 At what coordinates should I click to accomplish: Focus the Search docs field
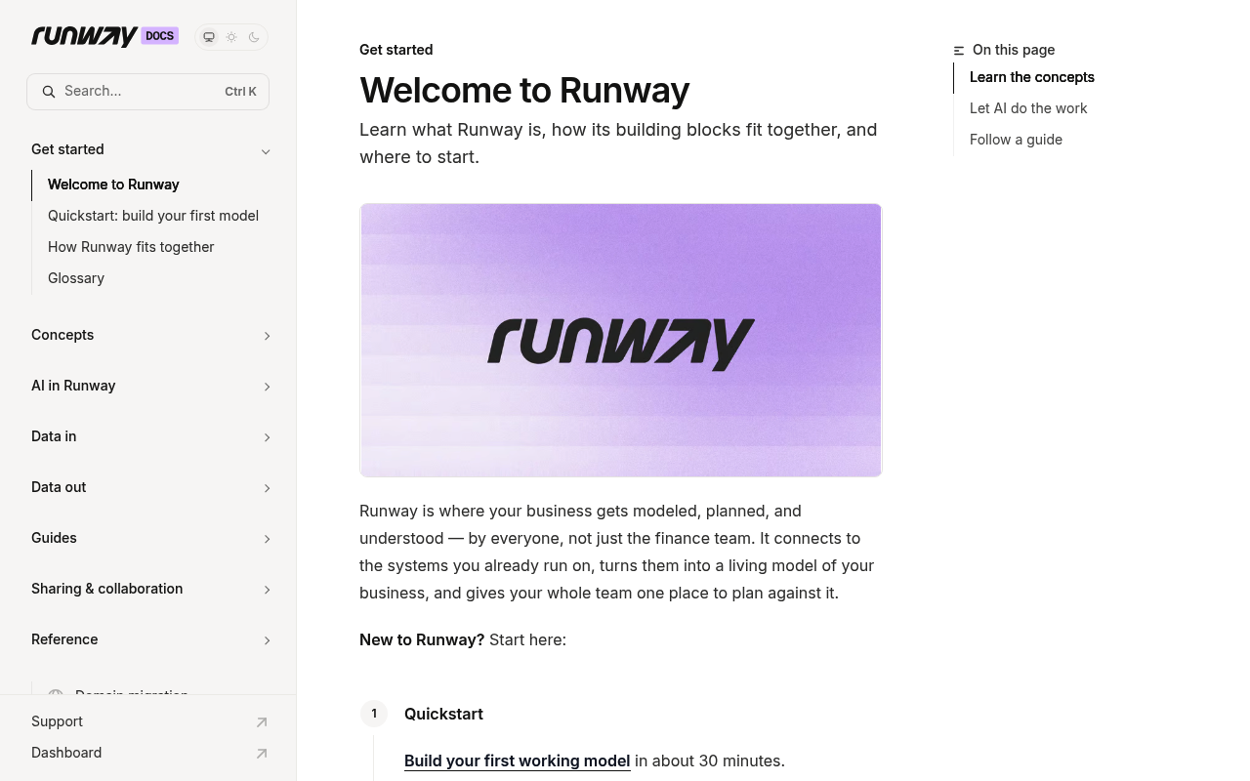(x=147, y=92)
